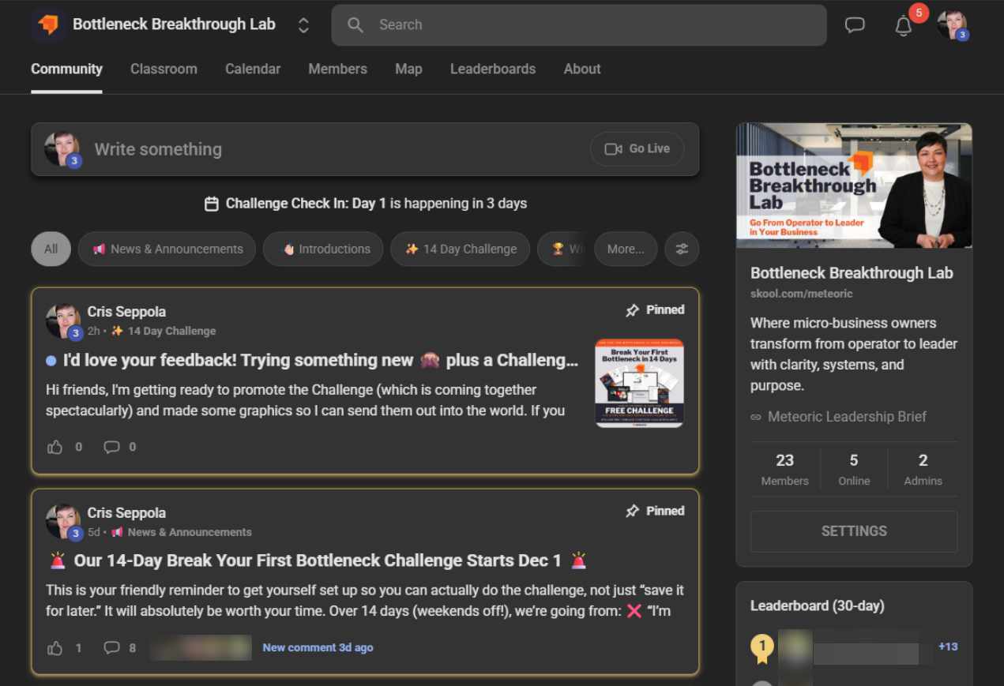Click the calendar icon beside Challenge Check In

coord(211,204)
